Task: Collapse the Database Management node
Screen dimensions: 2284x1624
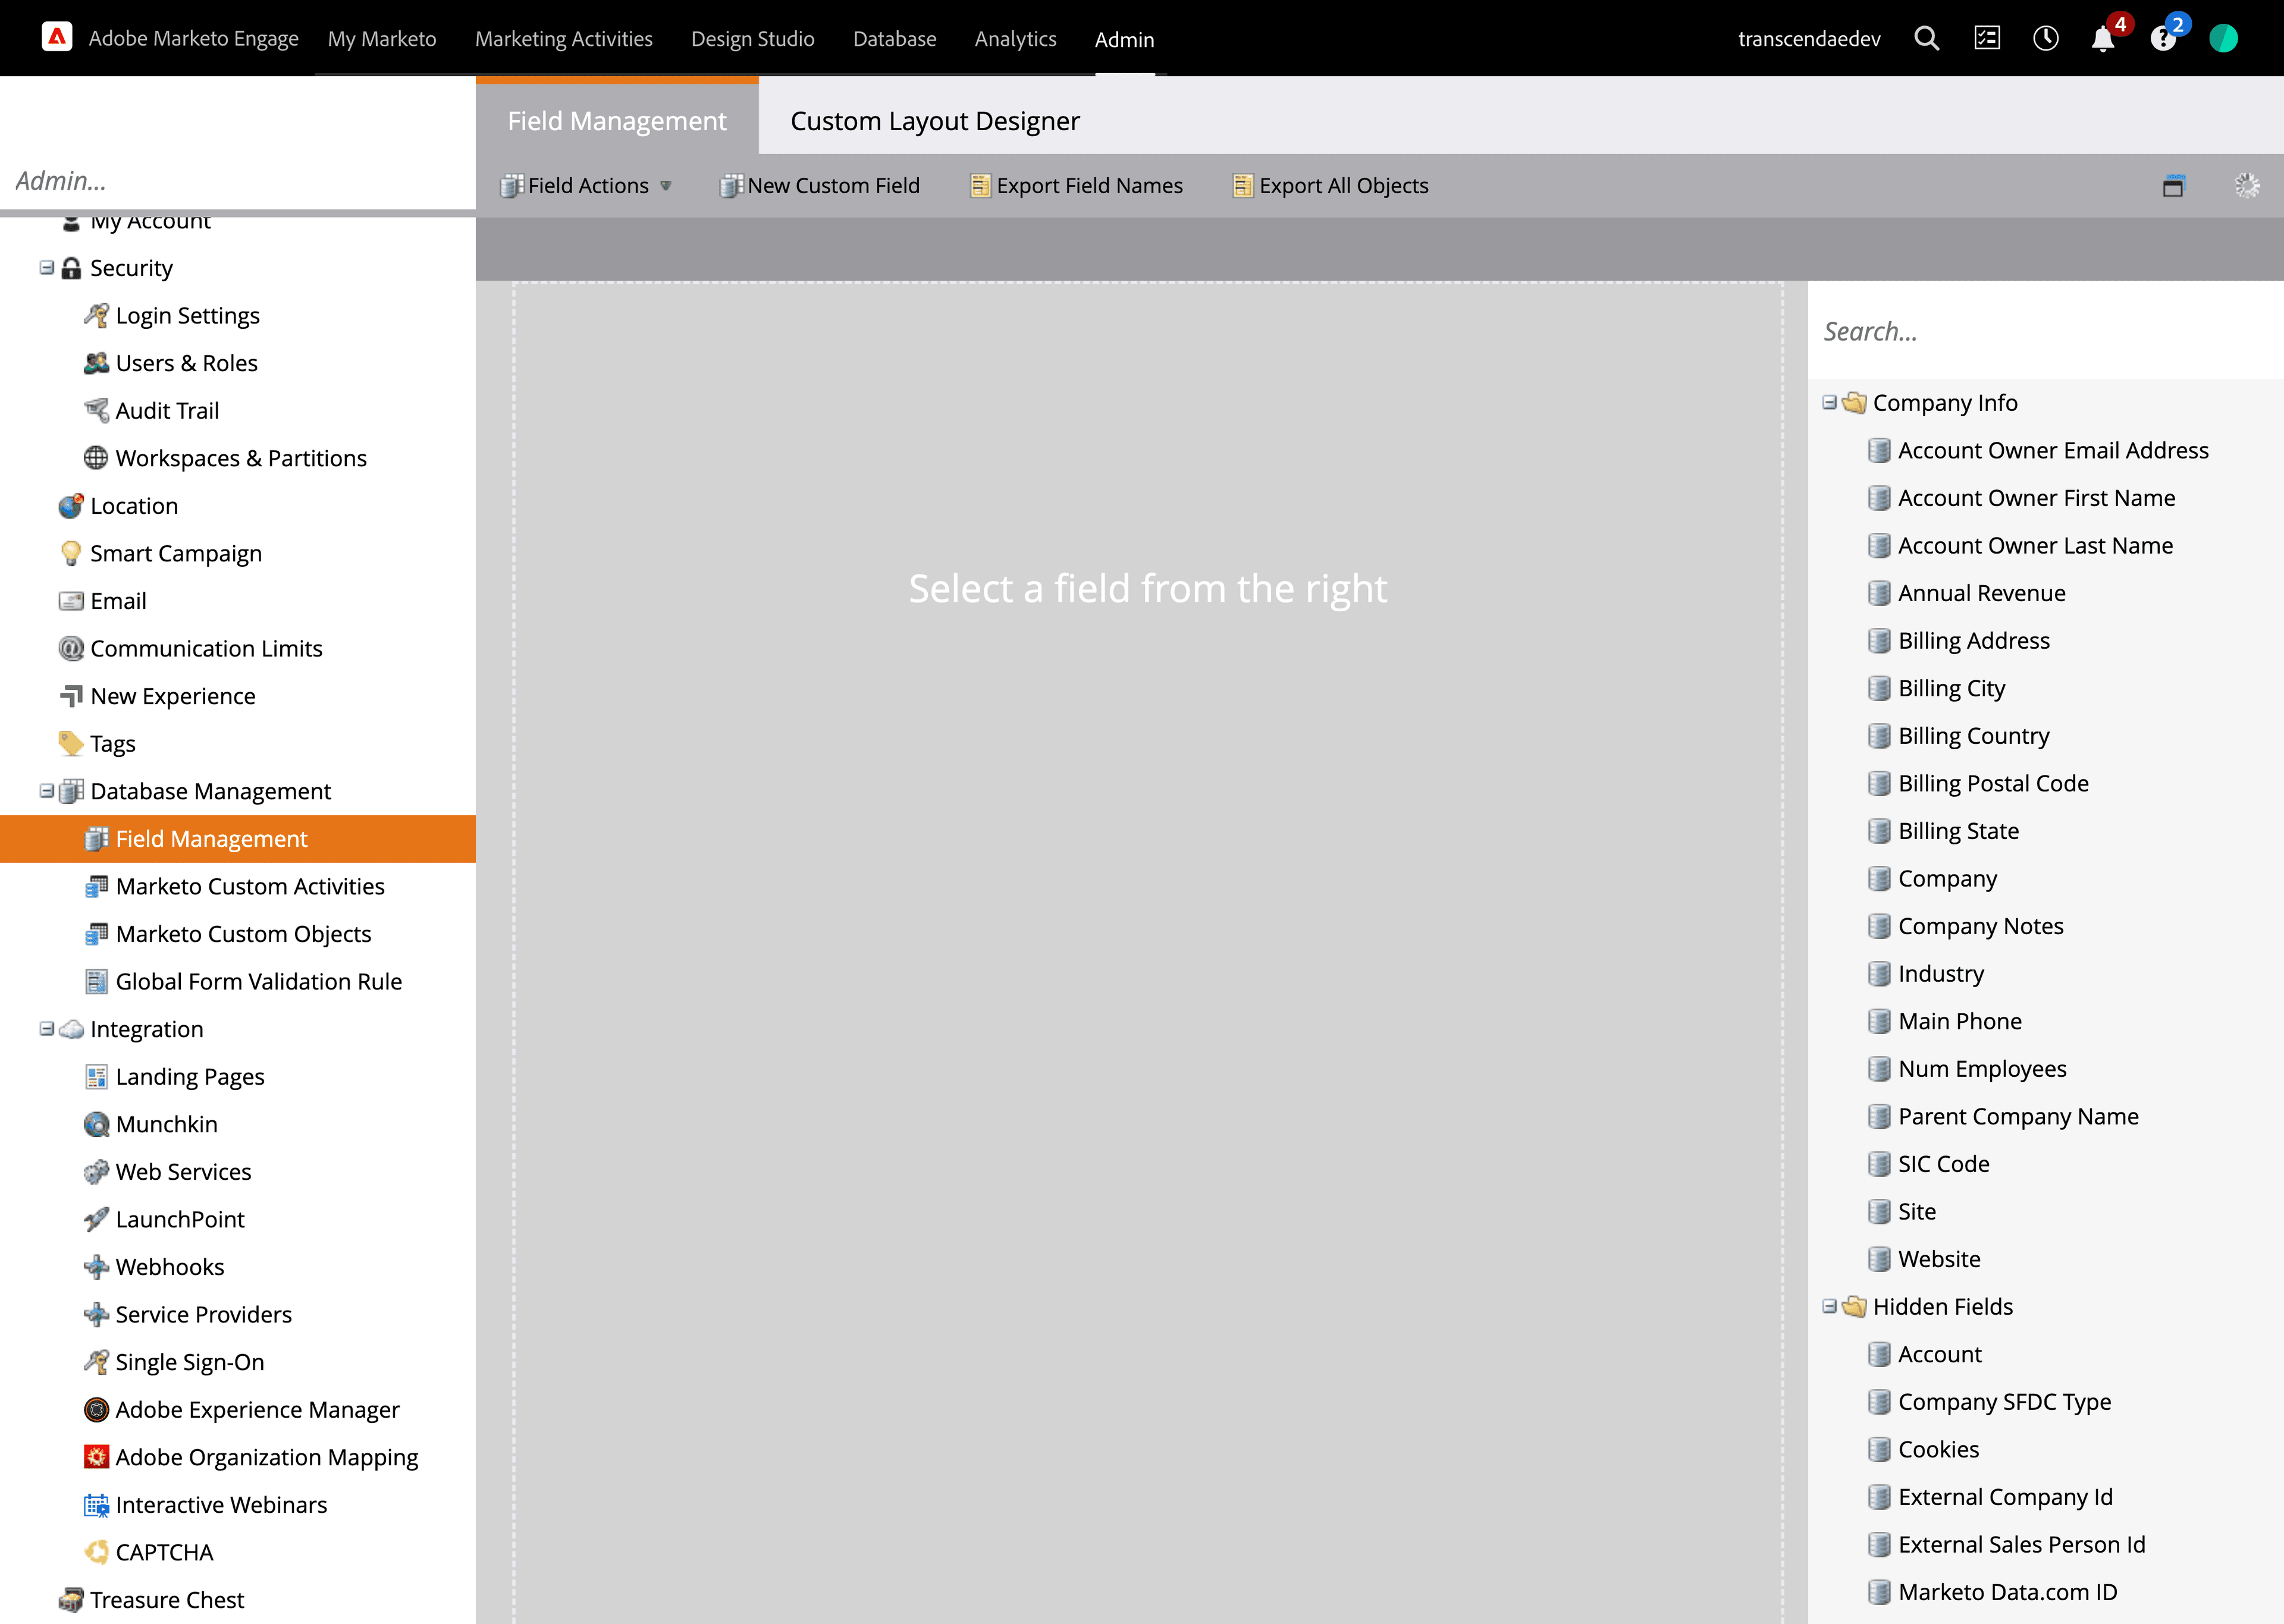Action: 46,791
